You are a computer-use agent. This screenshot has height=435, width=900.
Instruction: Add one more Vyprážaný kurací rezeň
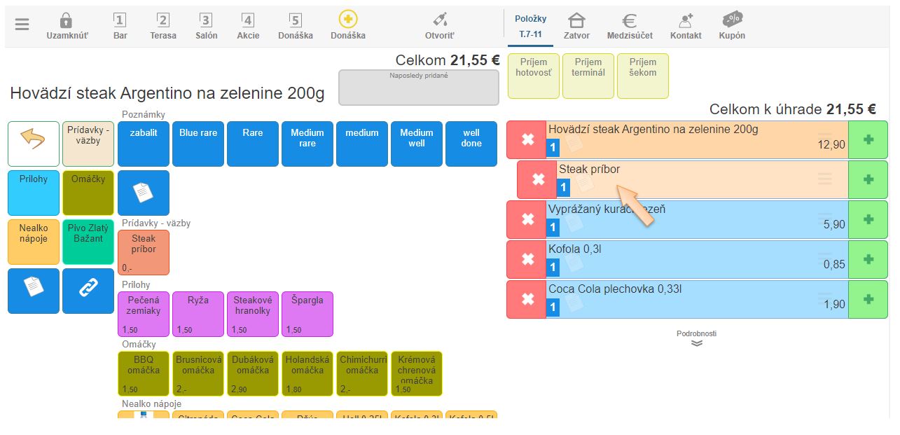click(868, 219)
